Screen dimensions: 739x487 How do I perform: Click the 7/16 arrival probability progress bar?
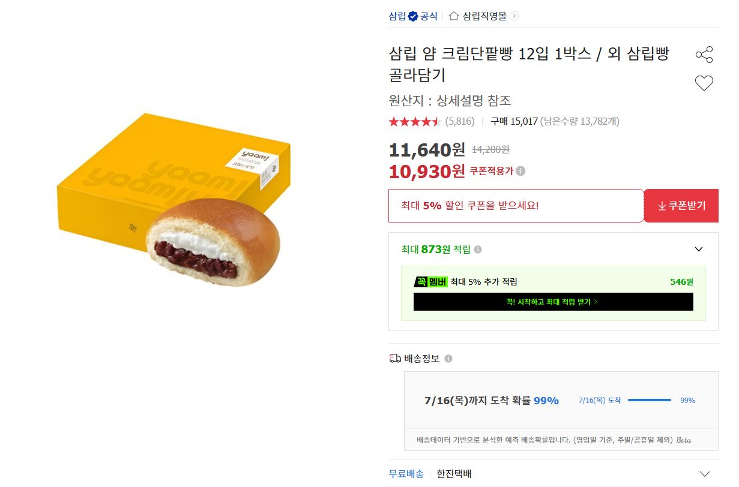(650, 400)
